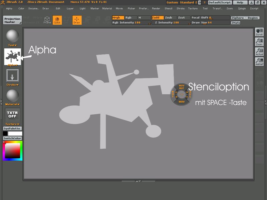Click the Actual size icon
Viewport: 267px width, 200px height.
[x=259, y=52]
